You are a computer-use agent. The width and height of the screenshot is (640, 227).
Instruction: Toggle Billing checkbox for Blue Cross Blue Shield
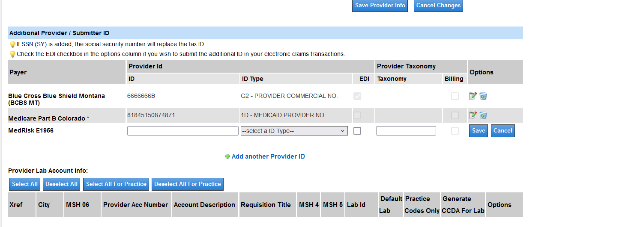455,96
